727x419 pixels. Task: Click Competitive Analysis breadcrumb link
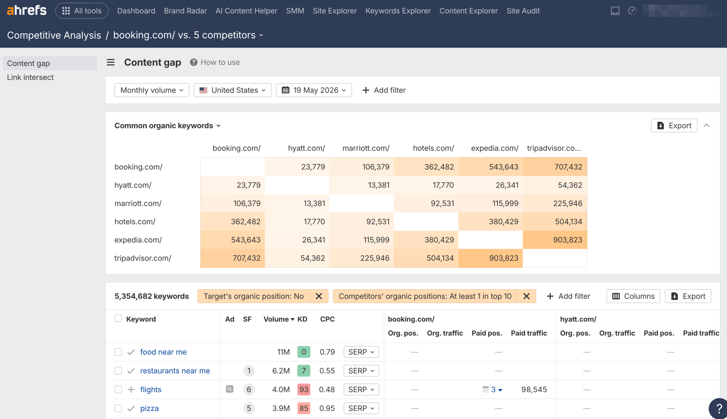(x=54, y=35)
